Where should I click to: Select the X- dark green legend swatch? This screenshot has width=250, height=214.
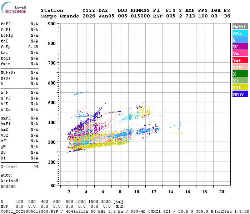coord(240,74)
